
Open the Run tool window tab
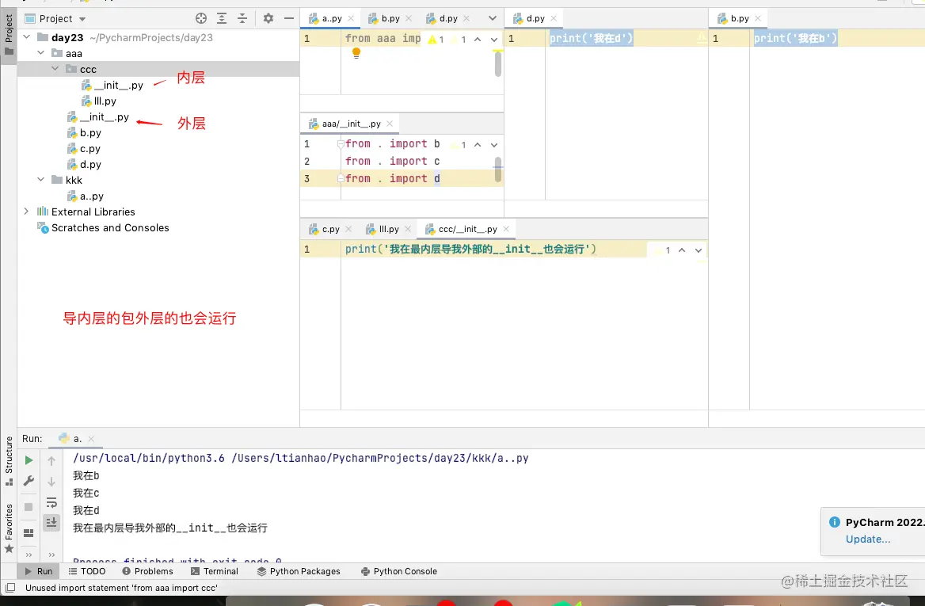coord(38,571)
